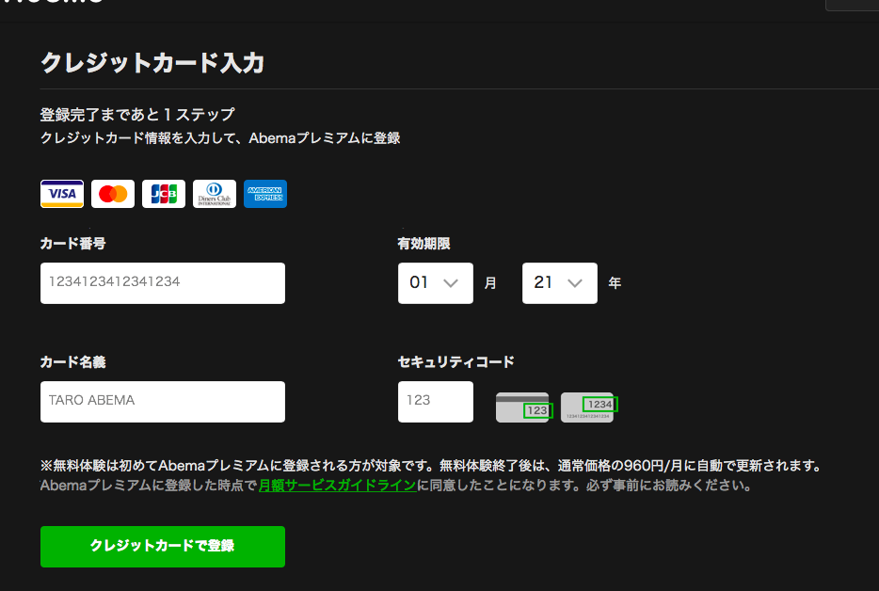This screenshot has width=879, height=591.
Task: Open the 月額サービスガイドライン link
Action: click(x=338, y=485)
